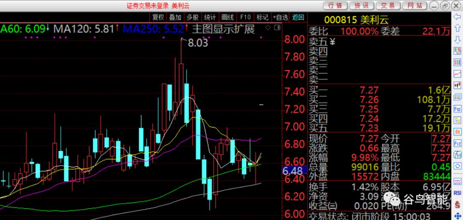Open the candlestick chart icon in sidebar

457,85
